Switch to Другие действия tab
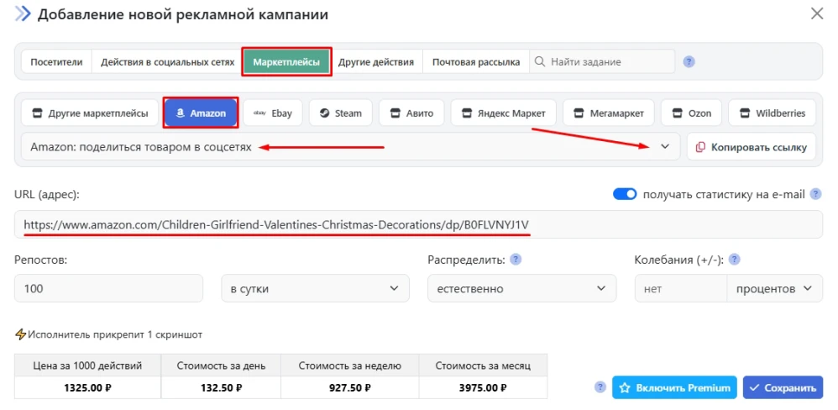This screenshot has width=838, height=410. [x=376, y=62]
